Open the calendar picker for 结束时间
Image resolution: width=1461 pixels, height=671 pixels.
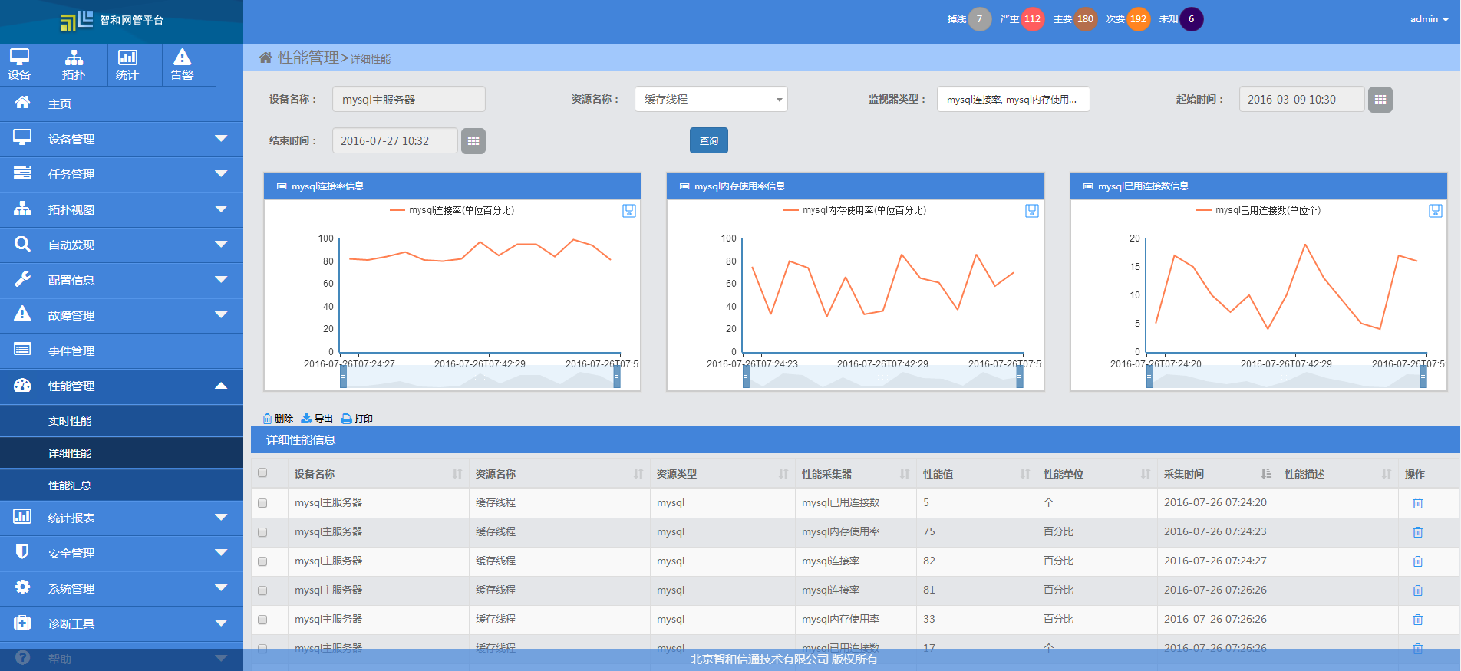coord(473,141)
